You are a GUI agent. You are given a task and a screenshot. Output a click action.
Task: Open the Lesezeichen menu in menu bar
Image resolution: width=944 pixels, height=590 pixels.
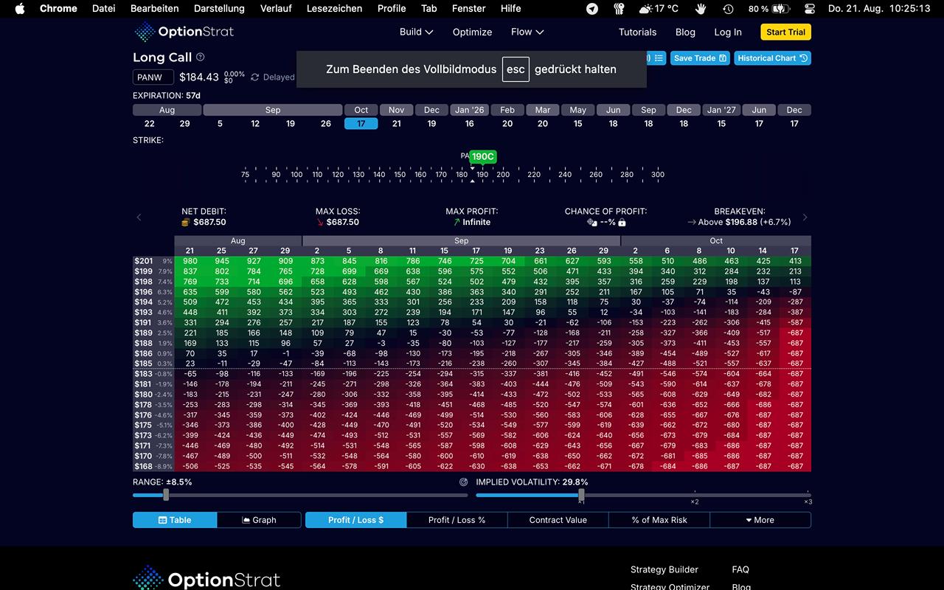pyautogui.click(x=334, y=9)
